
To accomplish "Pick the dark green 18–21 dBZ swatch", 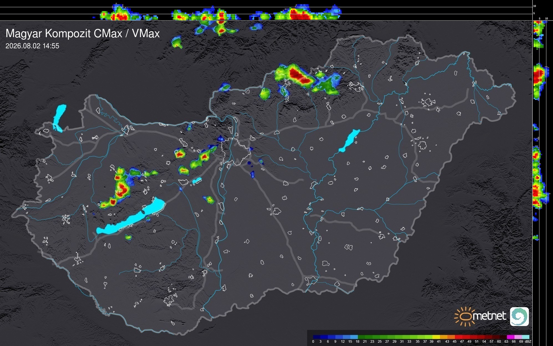I will click(361, 337).
